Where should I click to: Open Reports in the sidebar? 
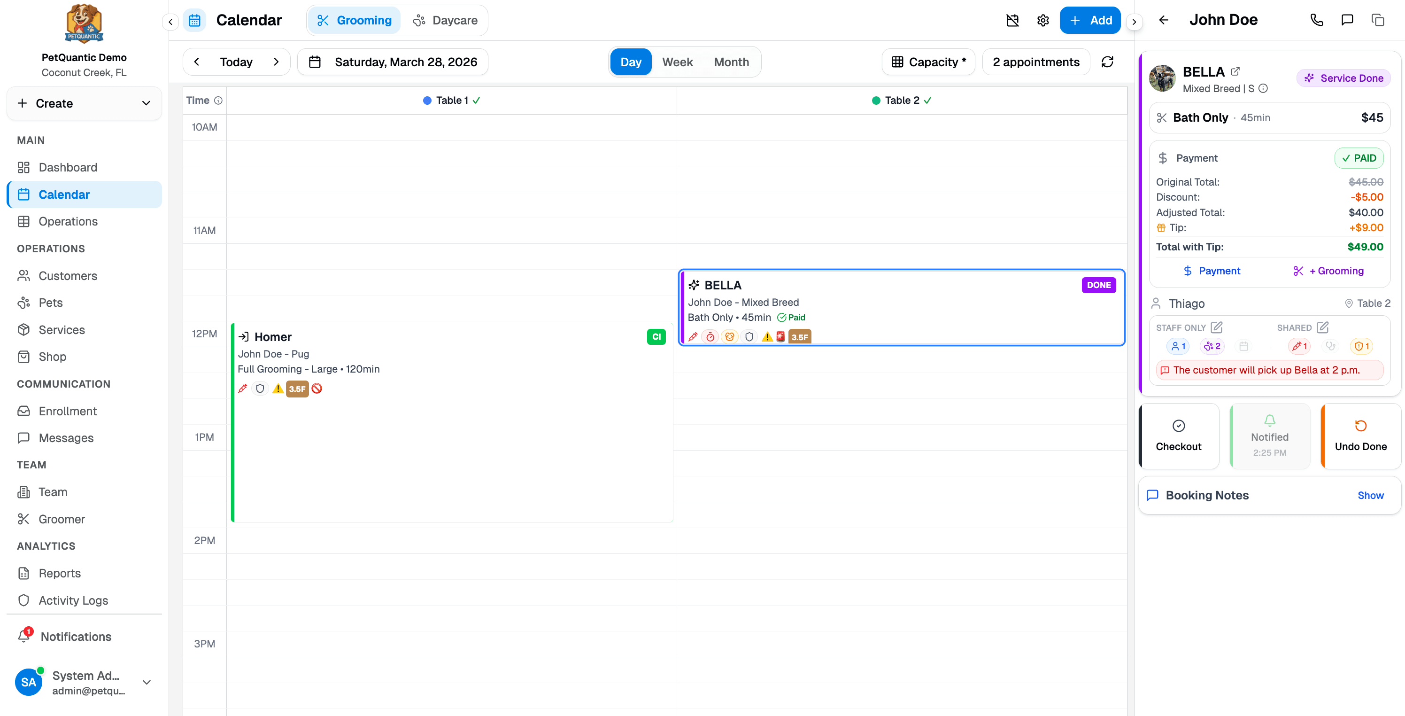click(x=84, y=573)
